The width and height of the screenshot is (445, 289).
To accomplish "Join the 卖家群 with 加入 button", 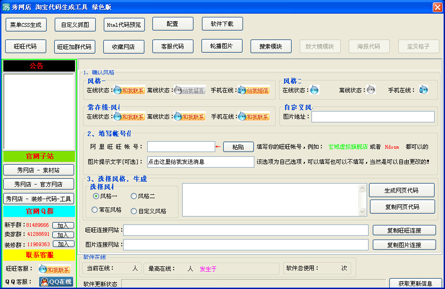I will click(63, 235).
